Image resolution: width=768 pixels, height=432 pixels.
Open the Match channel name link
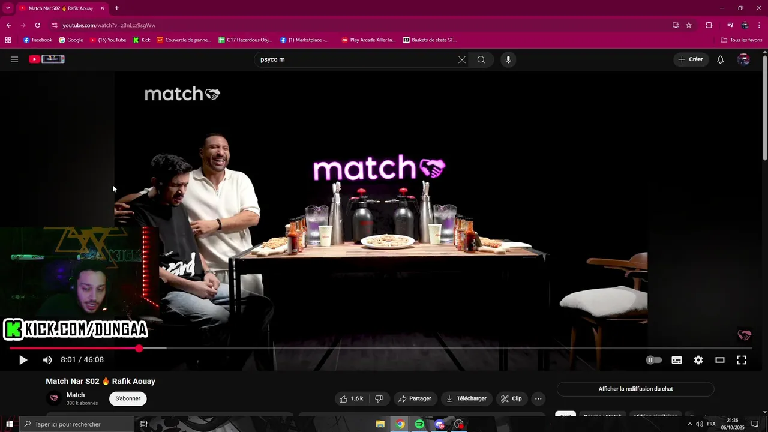pos(76,395)
